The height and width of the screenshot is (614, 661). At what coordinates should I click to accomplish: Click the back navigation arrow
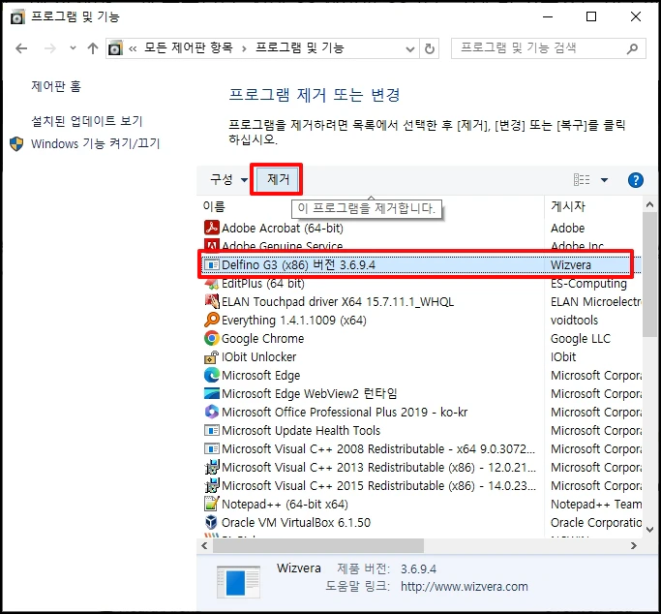coord(21,49)
